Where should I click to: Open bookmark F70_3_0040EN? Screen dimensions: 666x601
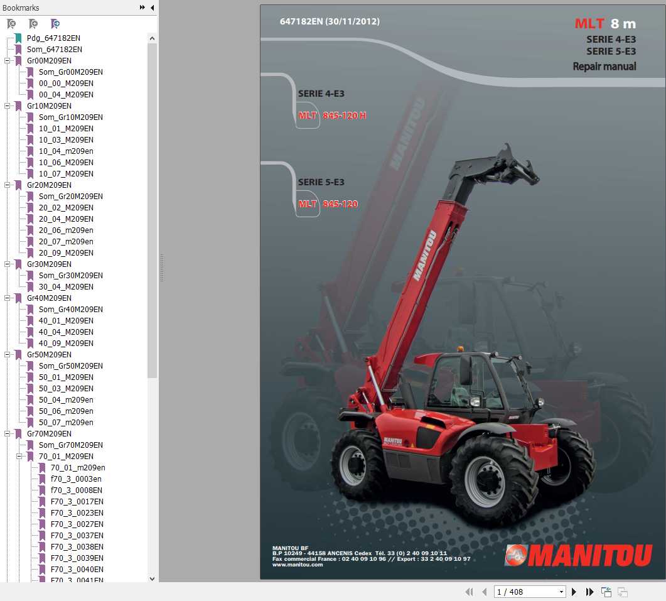pyautogui.click(x=77, y=569)
